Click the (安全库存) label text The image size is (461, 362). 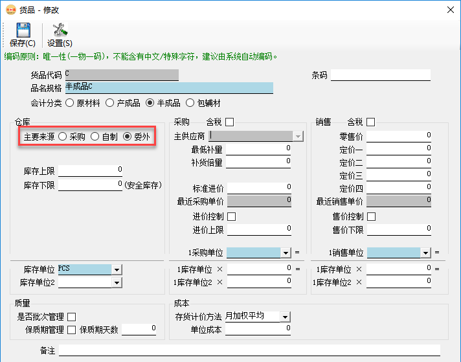point(143,185)
